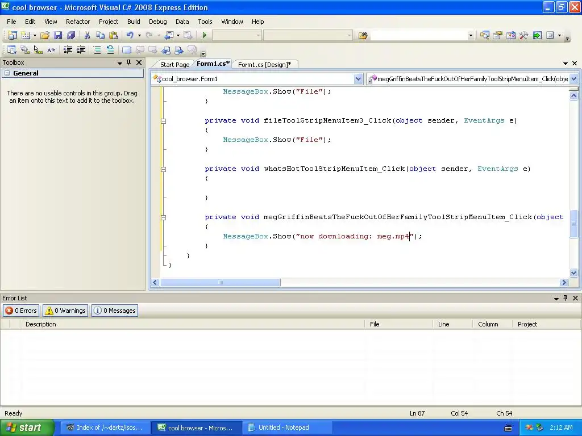Sort Error List by Project column
582x436 pixels.
pos(546,324)
